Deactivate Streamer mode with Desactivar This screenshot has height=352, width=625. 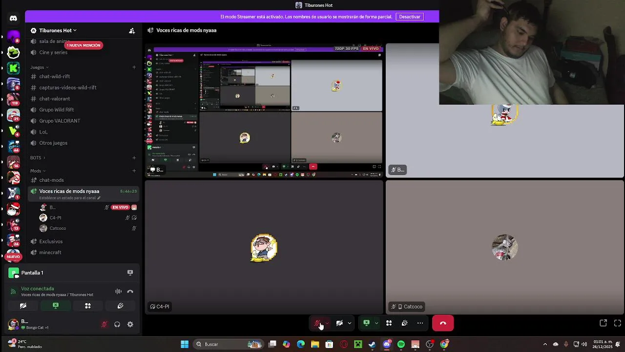[410, 17]
